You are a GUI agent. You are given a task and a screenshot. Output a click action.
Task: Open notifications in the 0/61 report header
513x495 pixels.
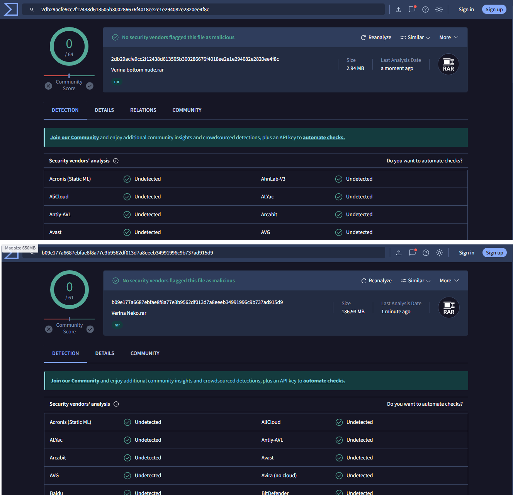(412, 253)
